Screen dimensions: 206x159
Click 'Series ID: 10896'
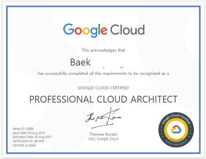pos(23,129)
